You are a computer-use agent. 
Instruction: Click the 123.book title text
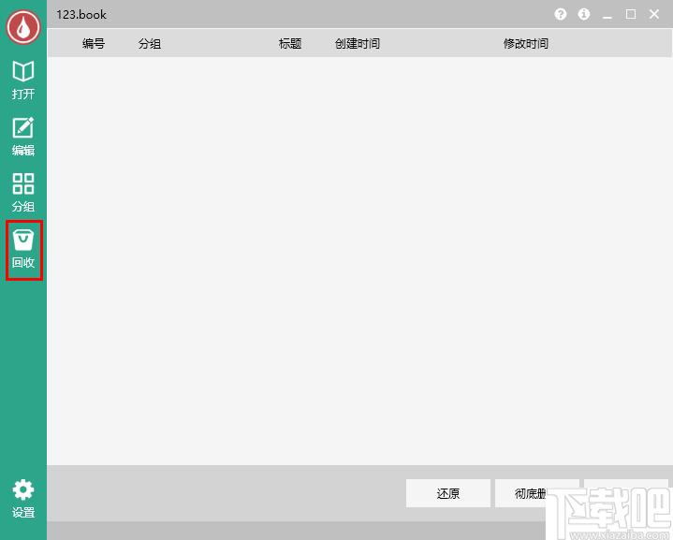point(81,15)
